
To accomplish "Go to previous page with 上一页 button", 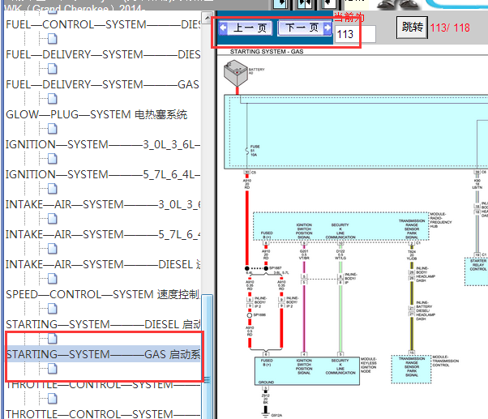I will pos(246,28).
